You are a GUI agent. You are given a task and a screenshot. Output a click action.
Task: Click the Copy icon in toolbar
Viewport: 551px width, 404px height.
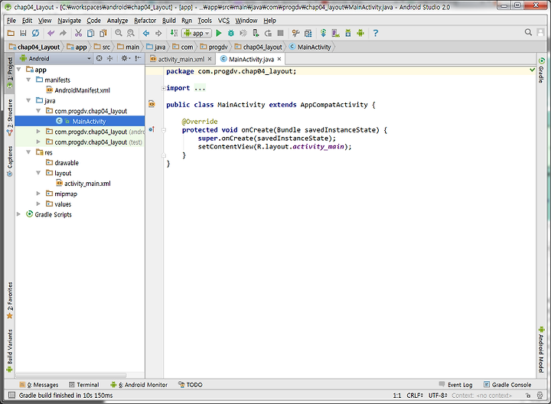click(x=90, y=33)
